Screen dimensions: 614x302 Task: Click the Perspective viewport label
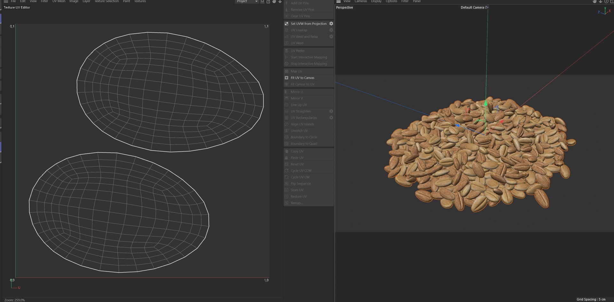coord(344,7)
